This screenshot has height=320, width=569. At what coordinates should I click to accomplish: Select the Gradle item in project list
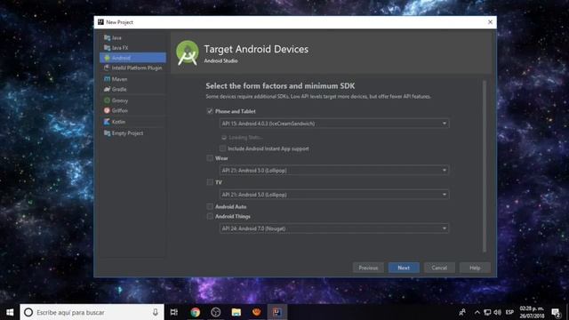point(132,89)
